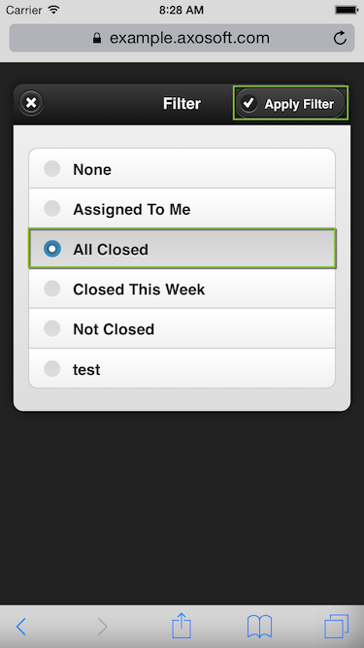Screen dimensions: 364x648
Task: Tap the Safari forward arrow
Action: click(102, 627)
